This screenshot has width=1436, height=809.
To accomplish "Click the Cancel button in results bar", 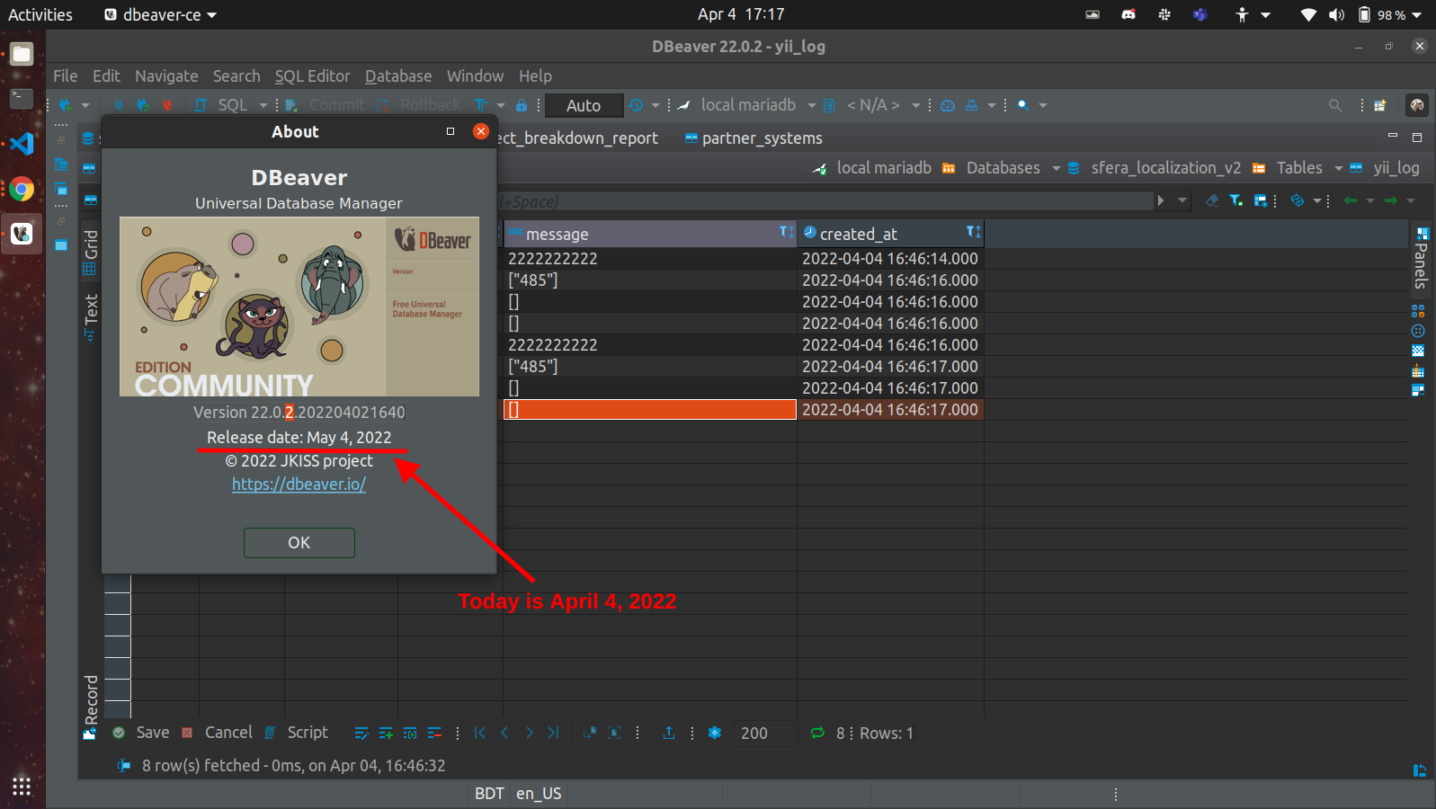I will pyautogui.click(x=217, y=733).
